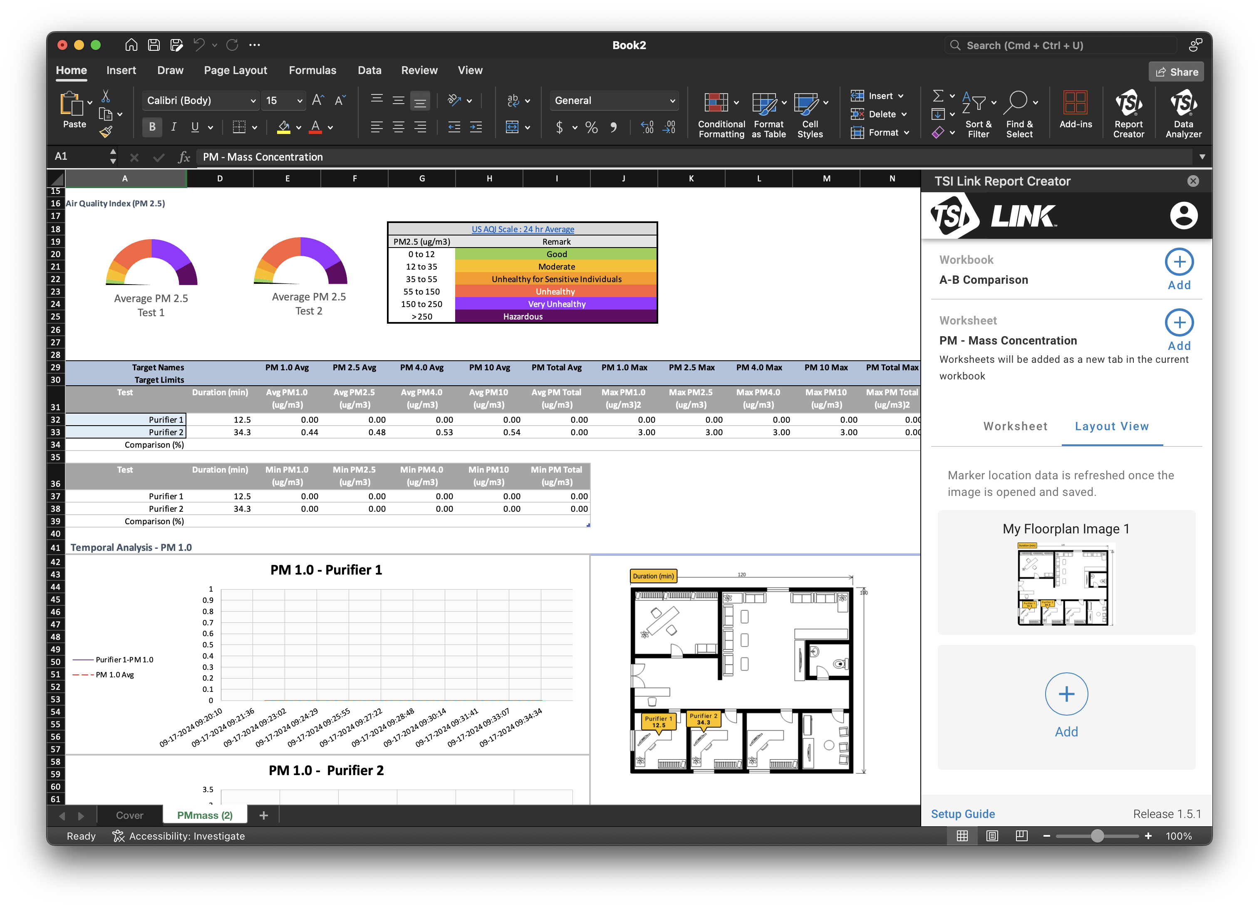Toggle Italic formatting button
This screenshot has width=1259, height=907.
coord(174,127)
